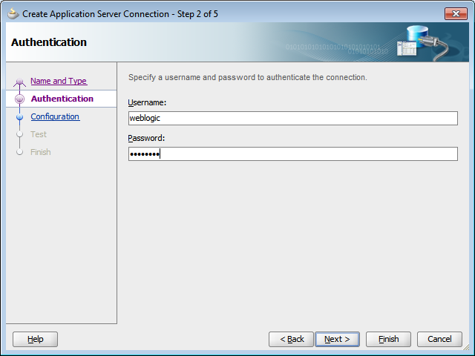Focus the Username text field
Image resolution: width=475 pixels, height=356 pixels.
click(x=293, y=118)
